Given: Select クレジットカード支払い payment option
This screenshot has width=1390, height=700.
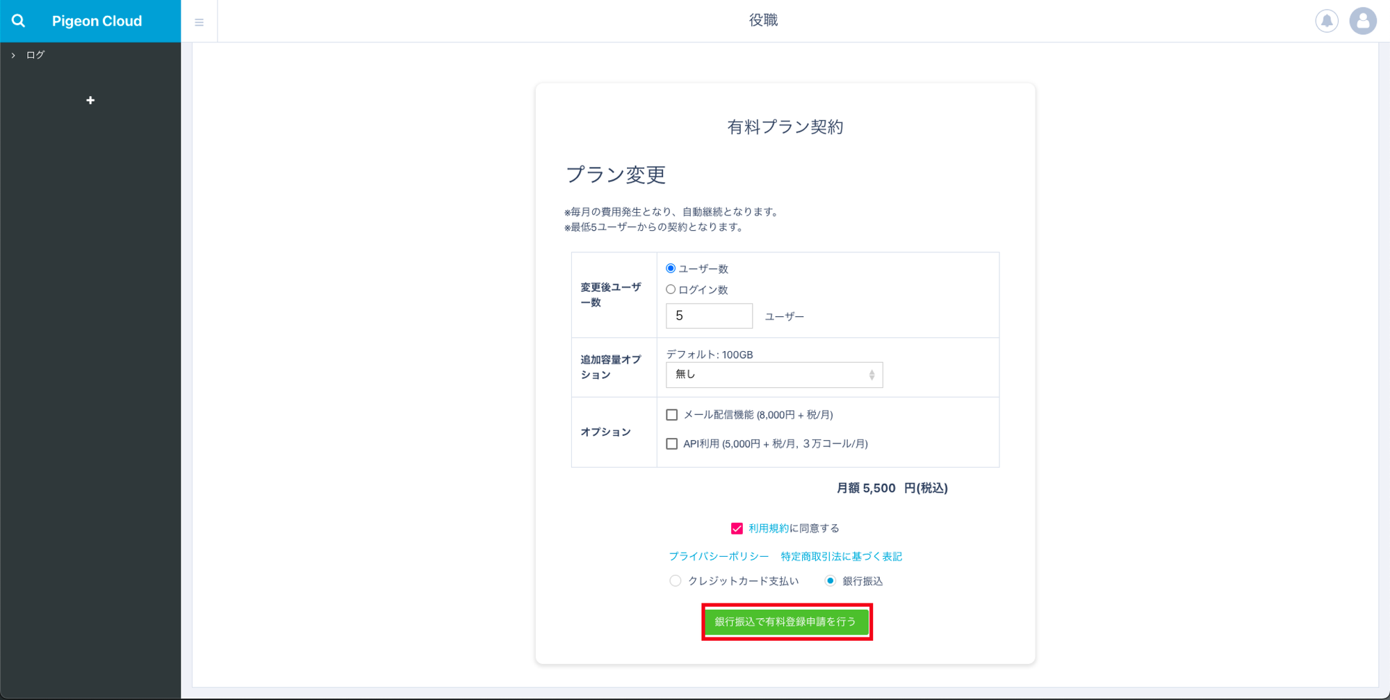Looking at the screenshot, I should point(675,581).
